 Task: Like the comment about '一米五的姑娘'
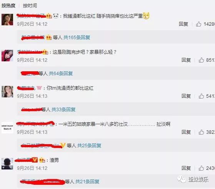coord(201,132)
